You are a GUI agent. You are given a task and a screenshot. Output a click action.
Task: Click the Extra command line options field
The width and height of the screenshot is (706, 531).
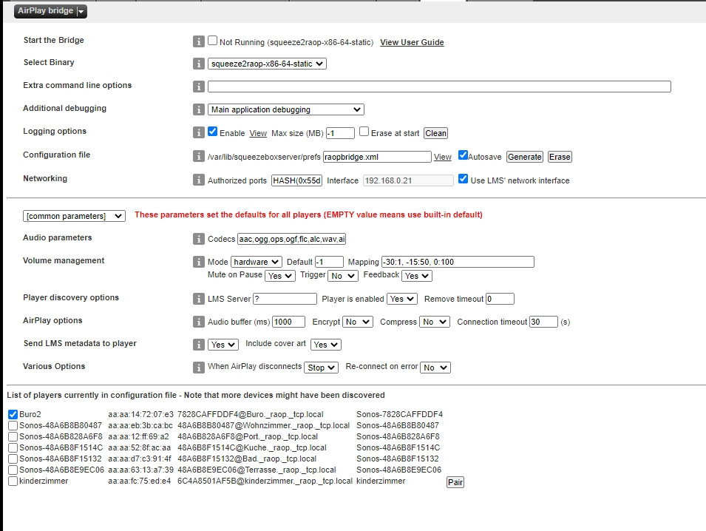[x=439, y=87]
